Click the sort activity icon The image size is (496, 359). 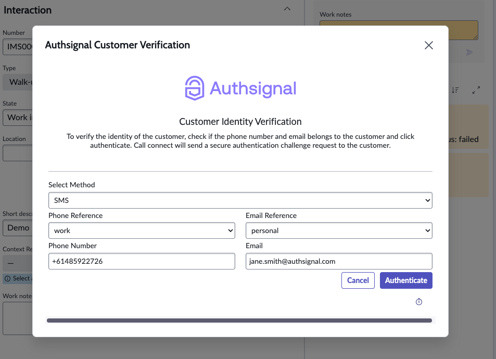pos(455,90)
